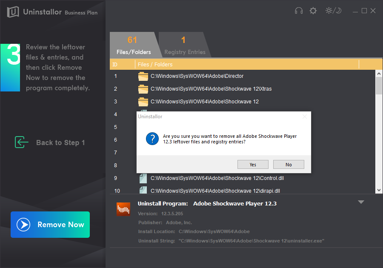Screen dimensions: 383x268
Task: Click the file list scrollbar thumb
Action: [x=379, y=86]
